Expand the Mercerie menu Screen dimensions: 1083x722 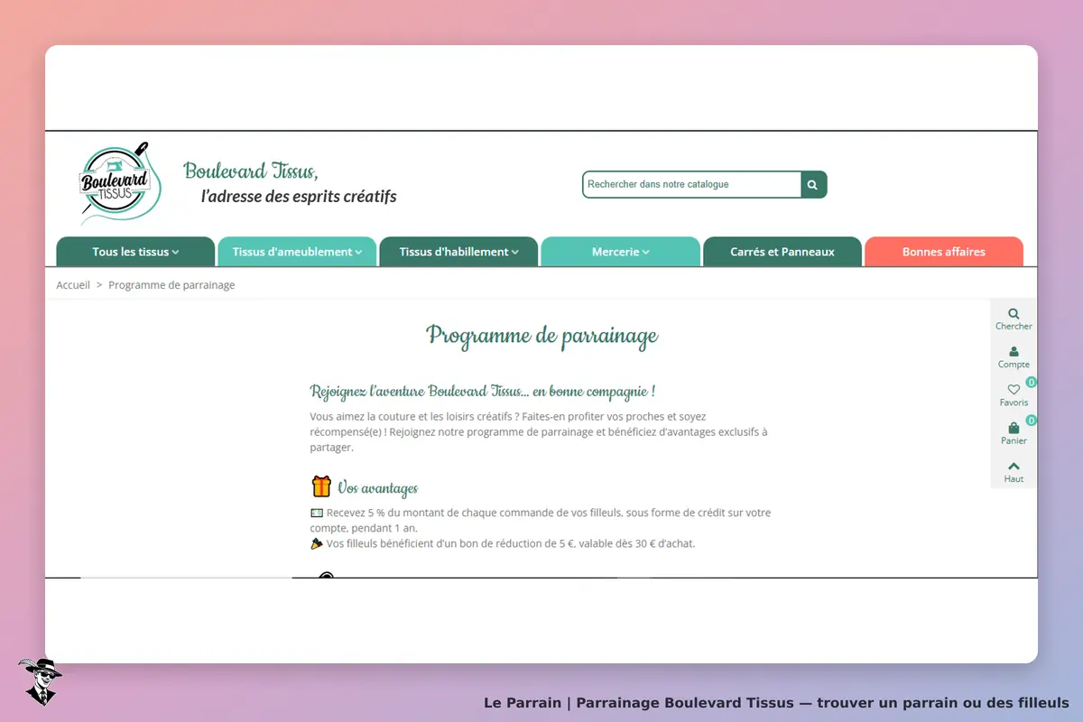coord(620,252)
